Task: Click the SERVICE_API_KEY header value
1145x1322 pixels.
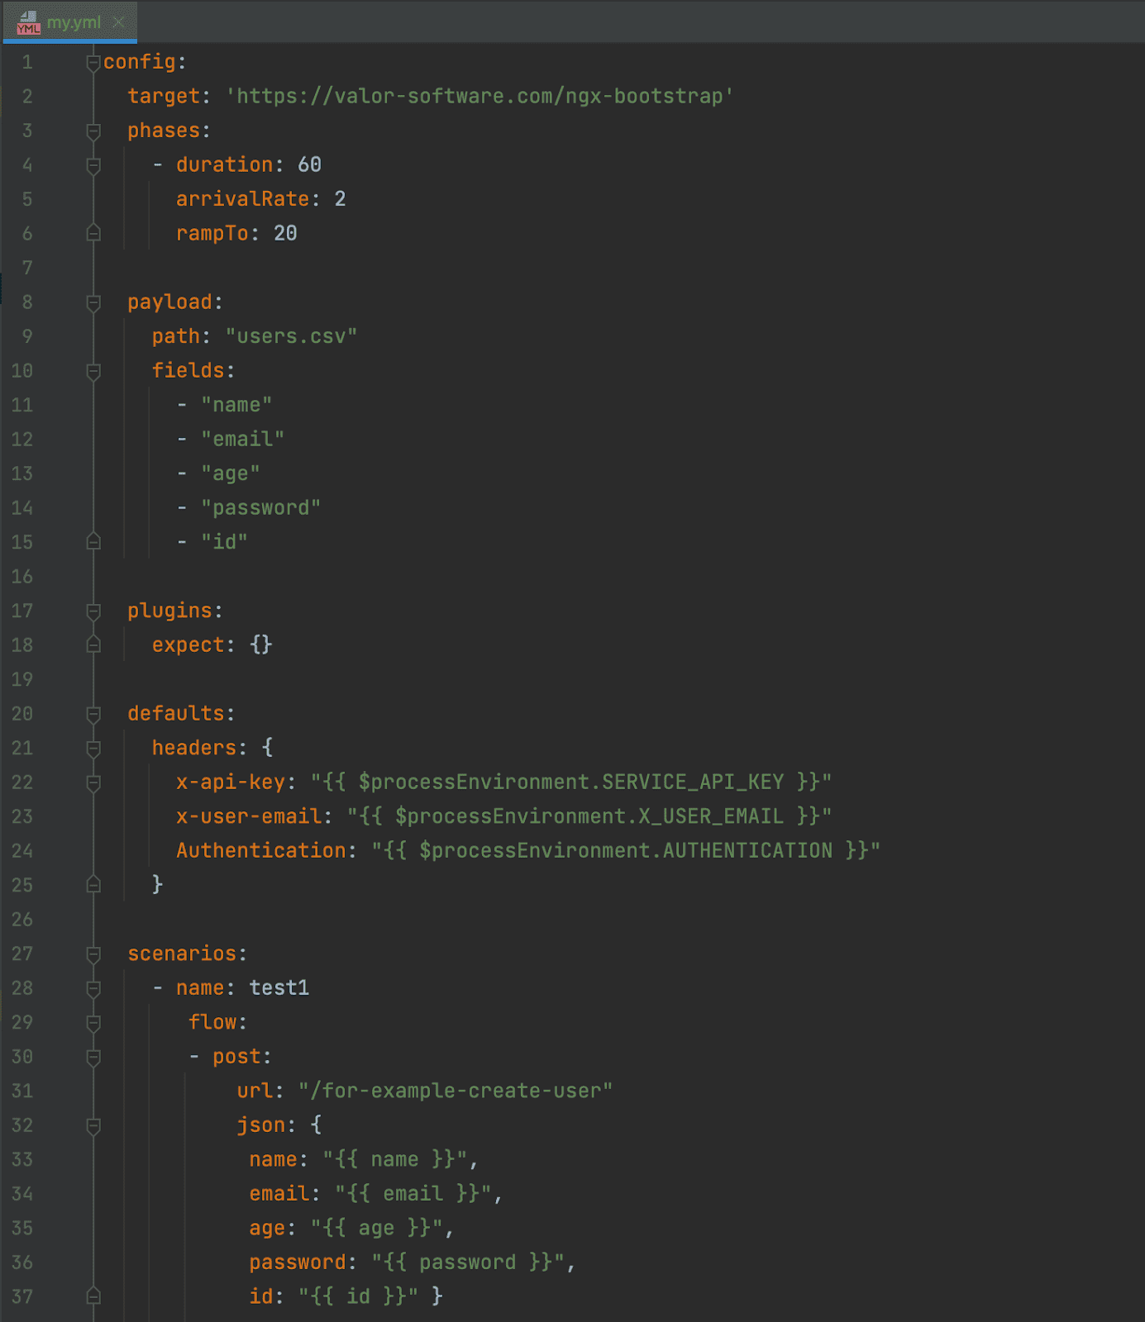Action: coord(570,782)
